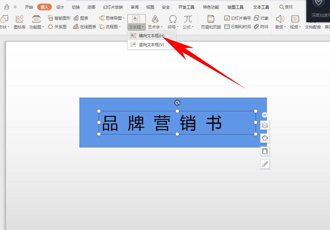
Task: Open the 切换 tab
Action: coord(76,7)
